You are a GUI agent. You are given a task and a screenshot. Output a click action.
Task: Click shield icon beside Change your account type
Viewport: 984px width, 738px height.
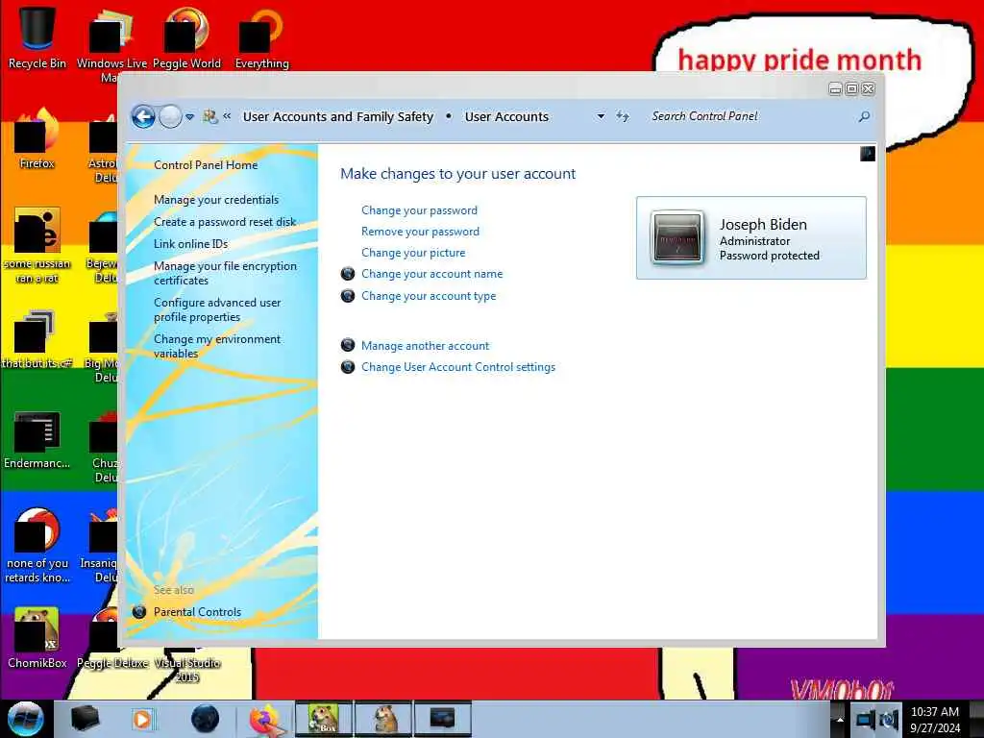[x=348, y=296]
